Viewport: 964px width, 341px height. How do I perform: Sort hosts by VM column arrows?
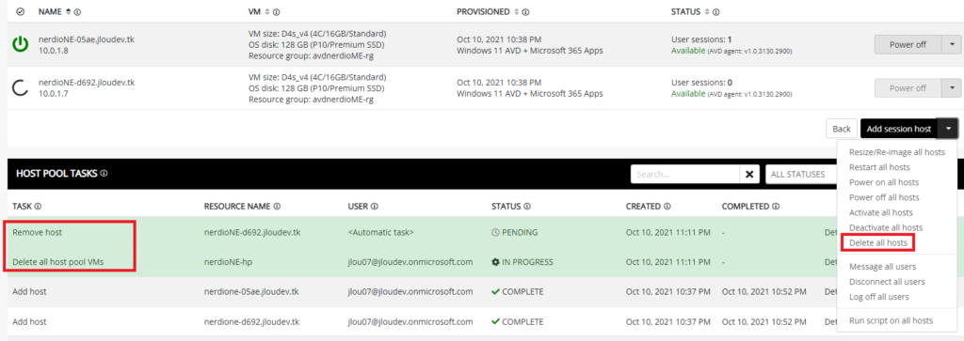268,11
